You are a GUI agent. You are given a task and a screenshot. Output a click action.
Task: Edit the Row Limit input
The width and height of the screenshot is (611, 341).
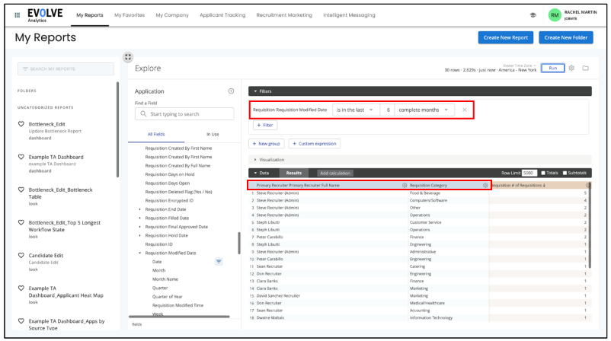click(529, 173)
